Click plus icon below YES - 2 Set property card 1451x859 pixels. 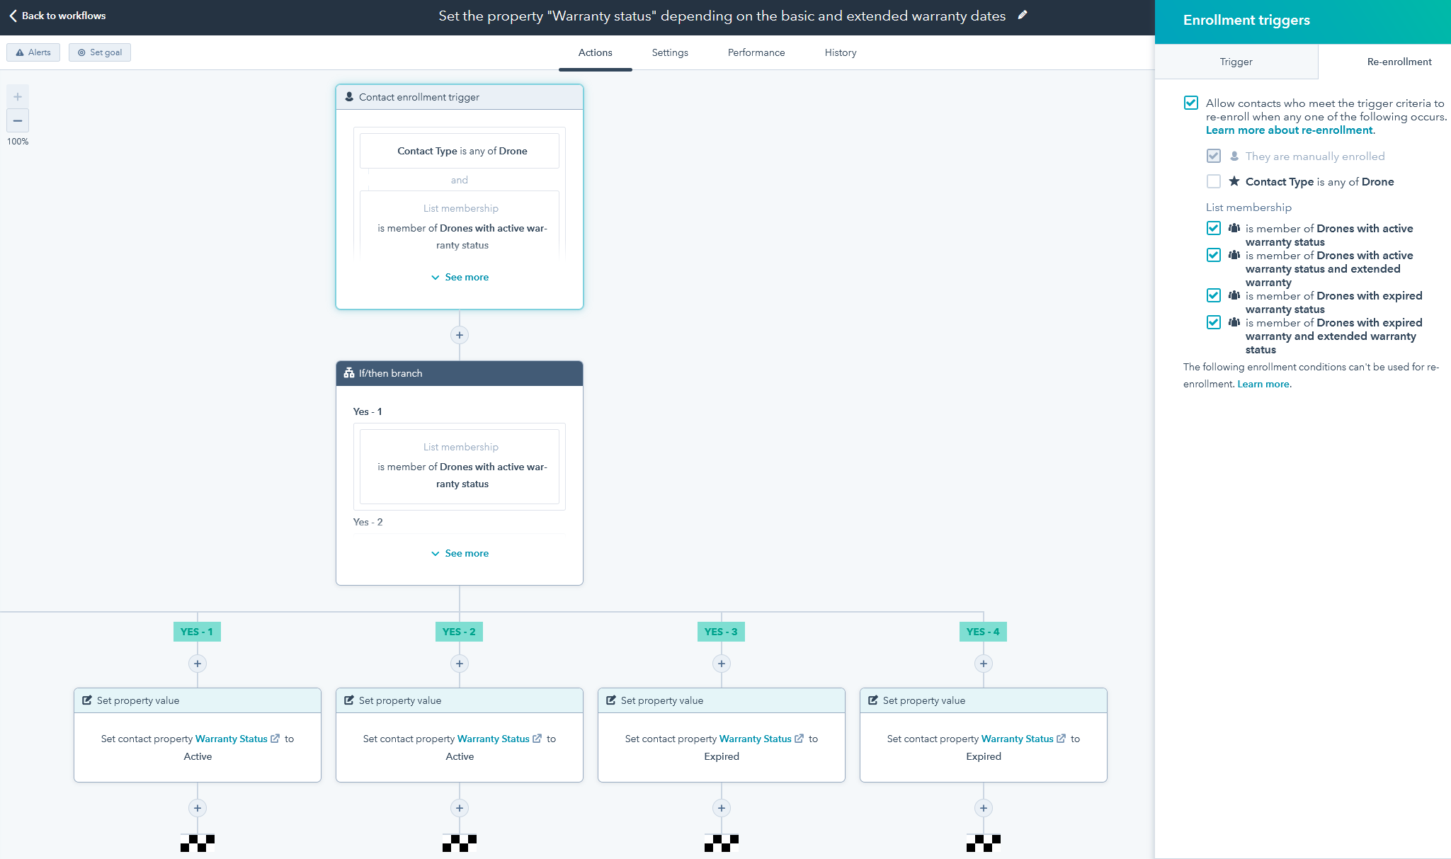(460, 808)
